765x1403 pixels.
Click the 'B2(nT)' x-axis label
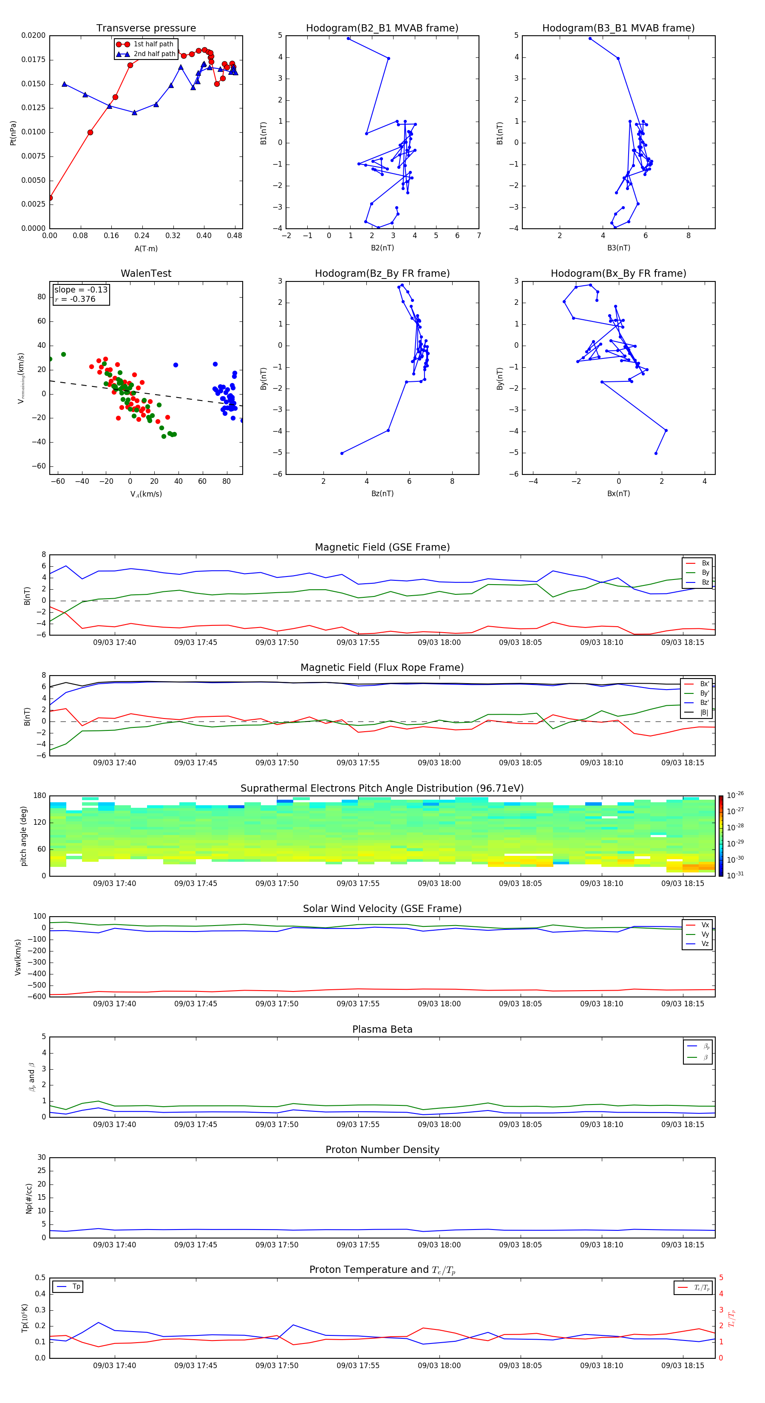(382, 248)
